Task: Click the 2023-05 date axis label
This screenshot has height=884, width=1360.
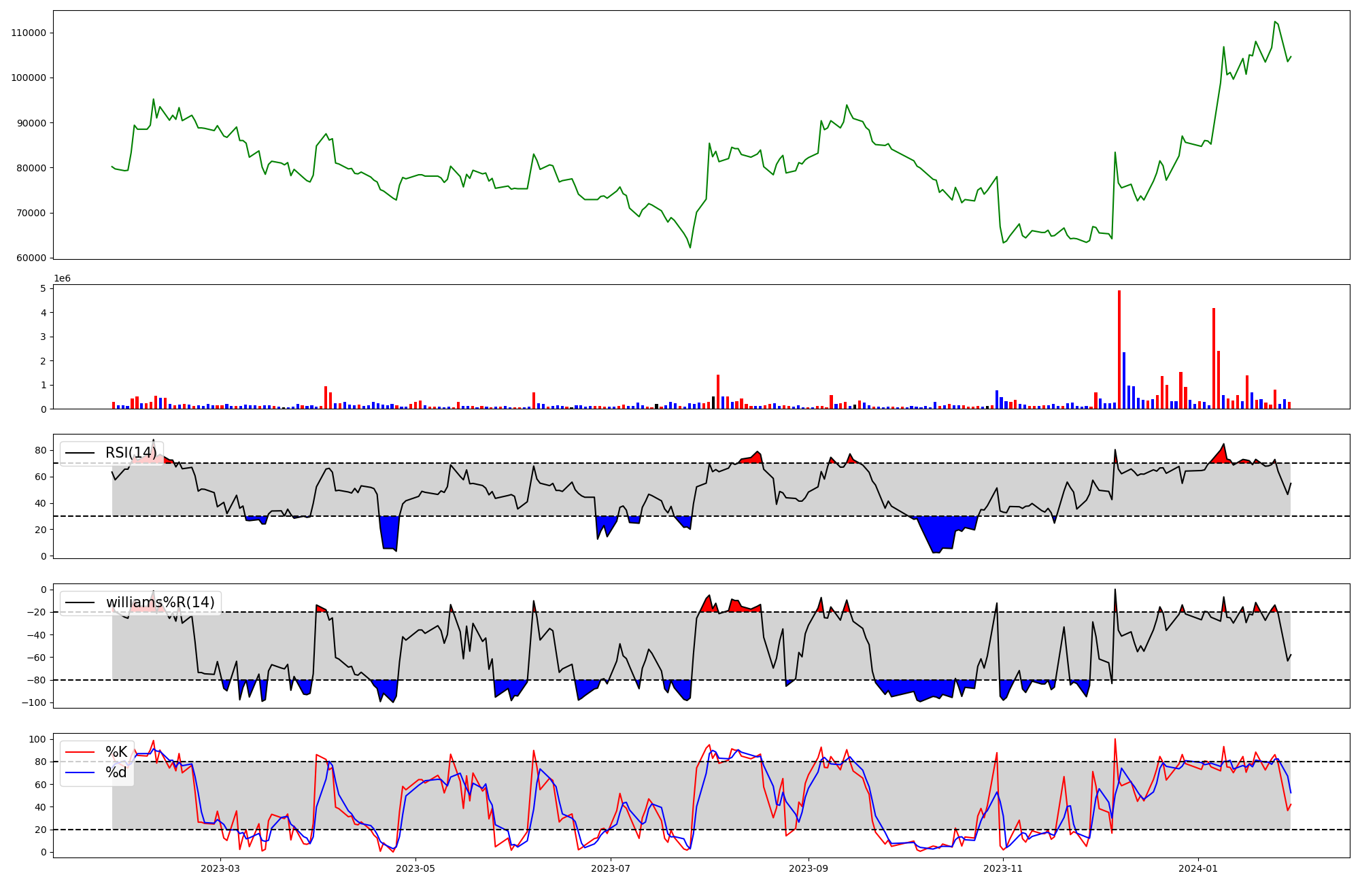Action: click(415, 868)
